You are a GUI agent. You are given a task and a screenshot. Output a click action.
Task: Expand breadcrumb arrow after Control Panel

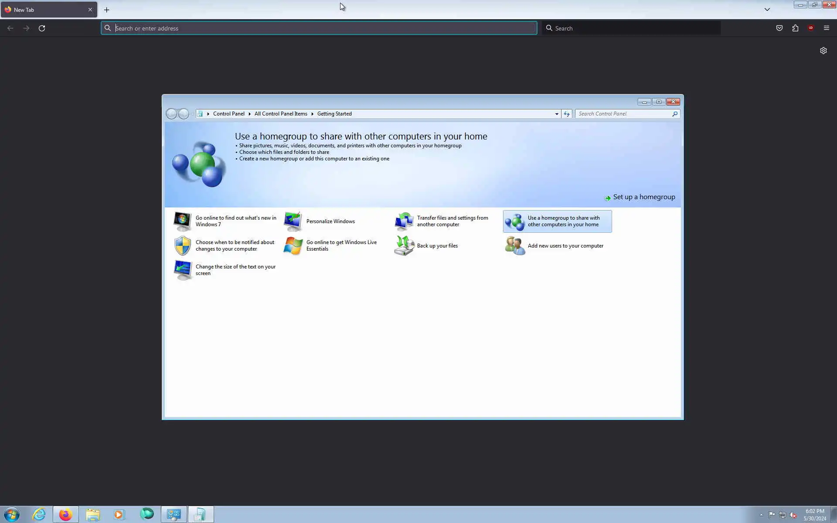(x=249, y=114)
